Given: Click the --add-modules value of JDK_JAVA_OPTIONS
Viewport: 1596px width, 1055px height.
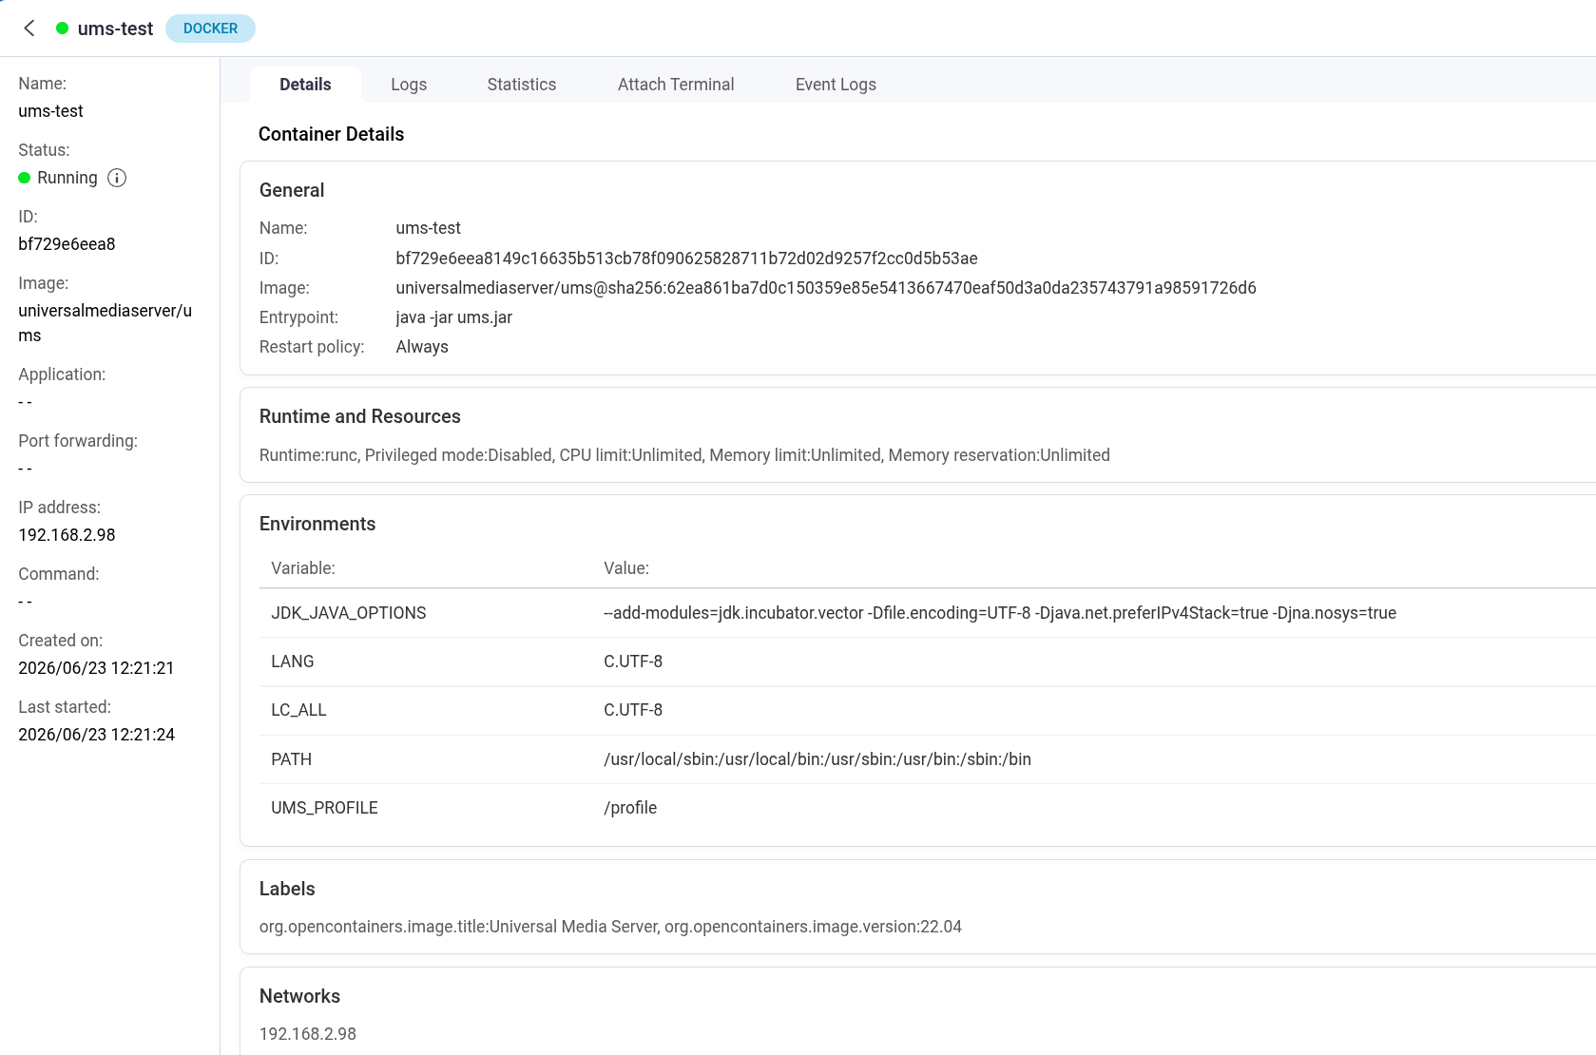Looking at the screenshot, I should [1000, 613].
